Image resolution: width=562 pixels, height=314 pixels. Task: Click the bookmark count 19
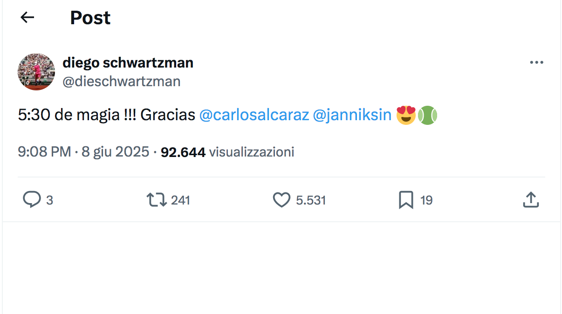[426, 200]
